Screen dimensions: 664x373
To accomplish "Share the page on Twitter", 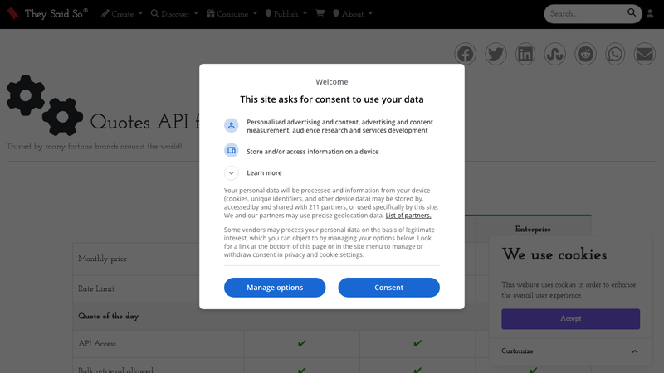I will coord(496,54).
